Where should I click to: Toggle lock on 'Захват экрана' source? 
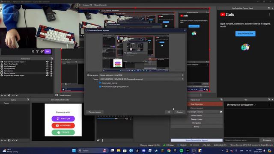[51, 73]
